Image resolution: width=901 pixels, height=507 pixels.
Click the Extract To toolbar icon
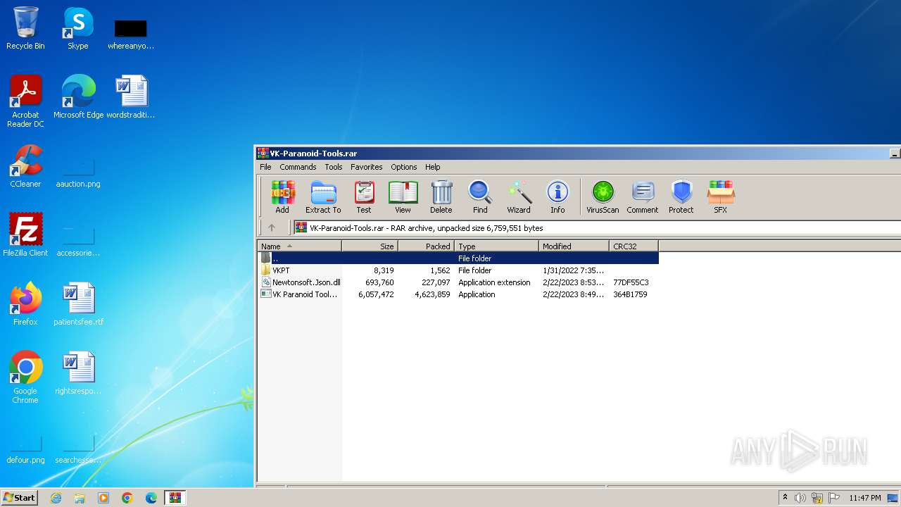323,196
